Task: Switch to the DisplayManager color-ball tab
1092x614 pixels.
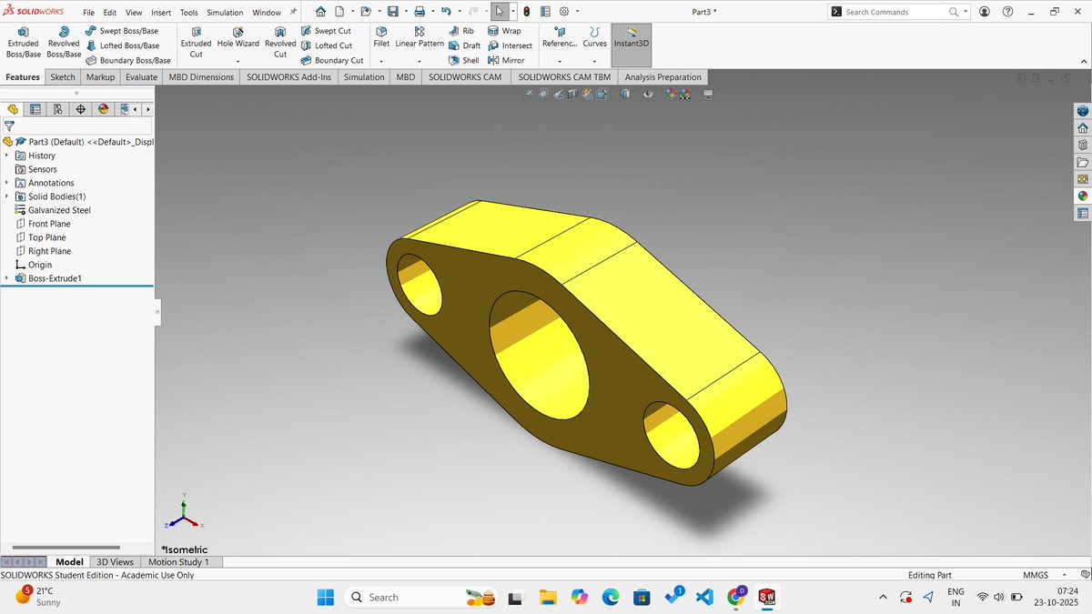Action: [x=104, y=109]
